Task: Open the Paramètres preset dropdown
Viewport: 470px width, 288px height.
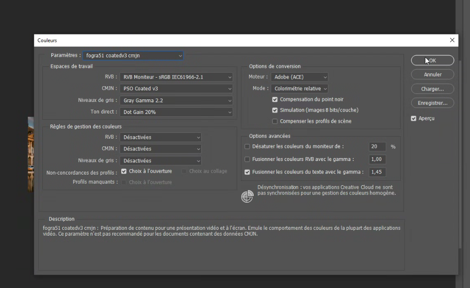Action: (x=133, y=56)
